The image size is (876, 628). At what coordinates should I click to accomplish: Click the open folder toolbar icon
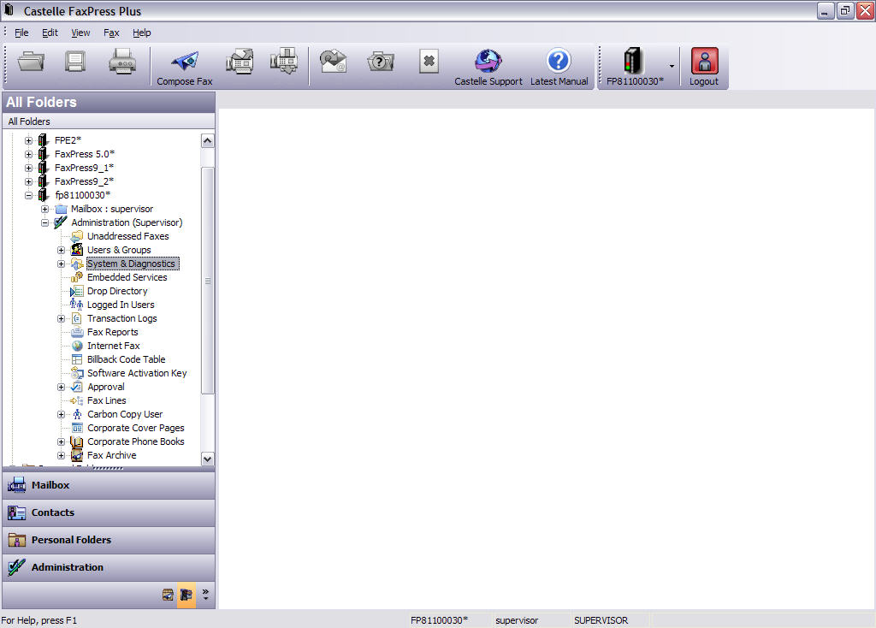[x=31, y=62]
